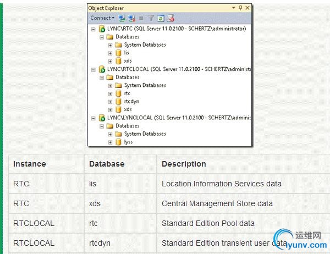Expand System Databases under LYNC\RTCLOCAL
The width and height of the screenshot is (330, 254).
pos(110,86)
